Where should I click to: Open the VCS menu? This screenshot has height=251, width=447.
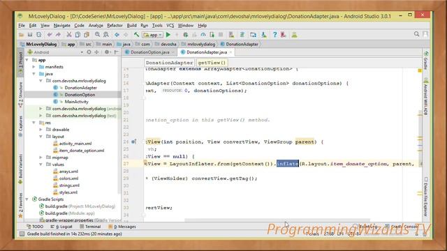click(x=170, y=25)
